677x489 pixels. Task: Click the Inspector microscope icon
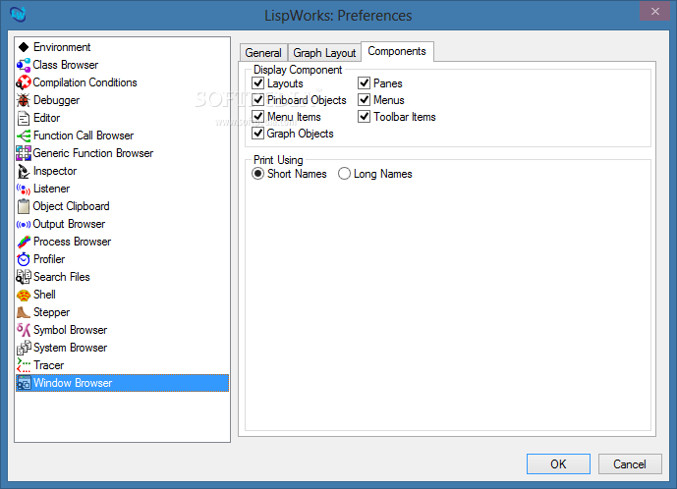[24, 171]
